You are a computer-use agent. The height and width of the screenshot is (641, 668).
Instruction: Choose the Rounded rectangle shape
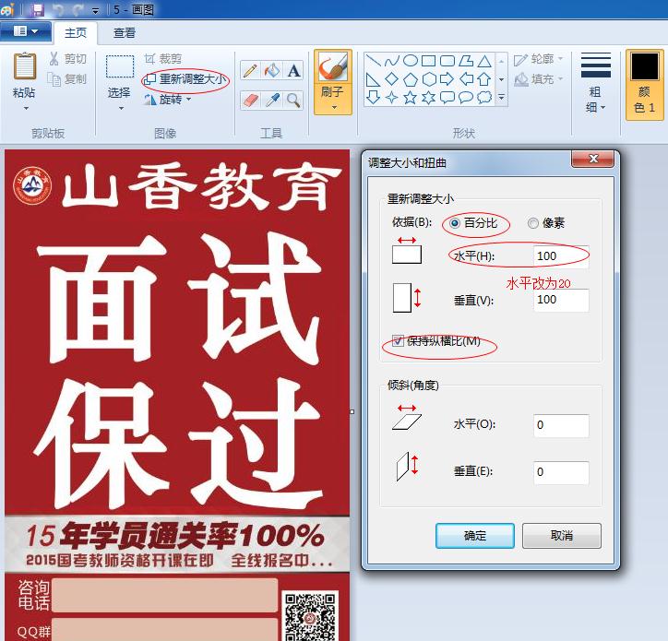(x=447, y=61)
